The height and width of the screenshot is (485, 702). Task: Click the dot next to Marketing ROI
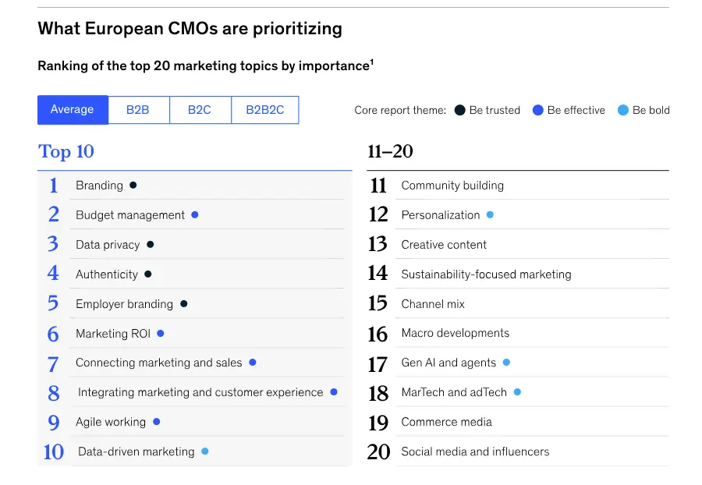161,334
